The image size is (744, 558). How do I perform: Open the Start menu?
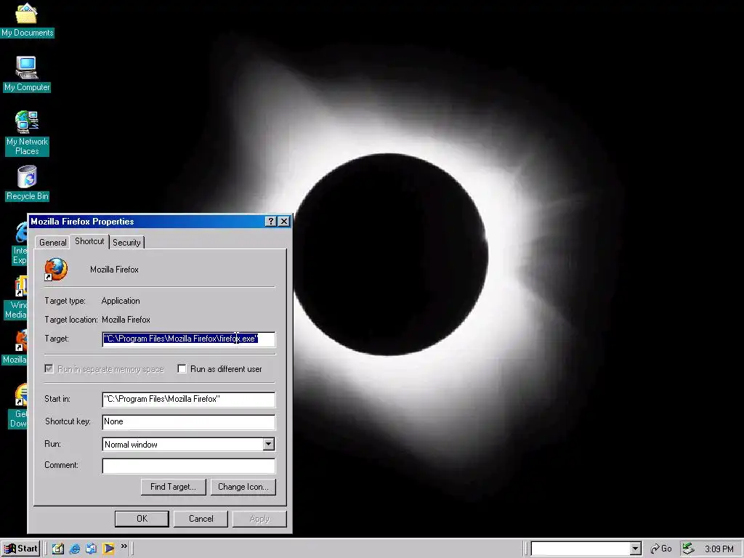tap(20, 549)
